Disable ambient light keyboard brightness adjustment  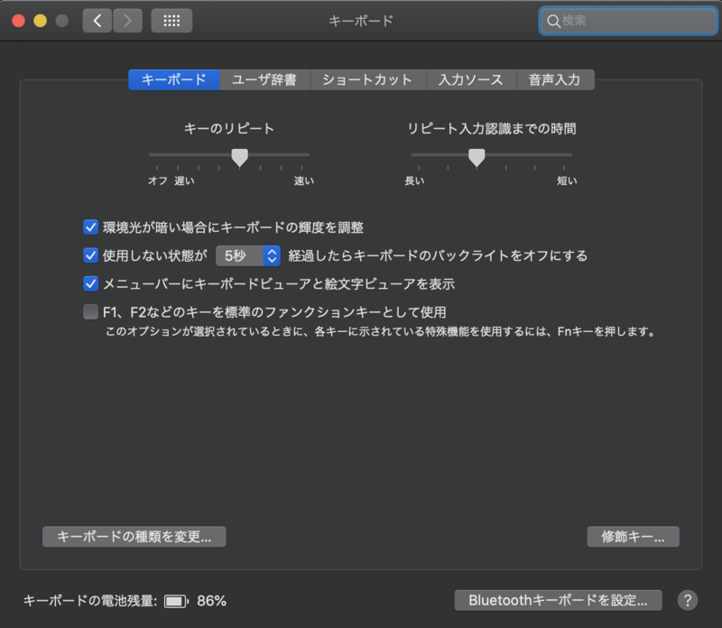[x=90, y=226]
